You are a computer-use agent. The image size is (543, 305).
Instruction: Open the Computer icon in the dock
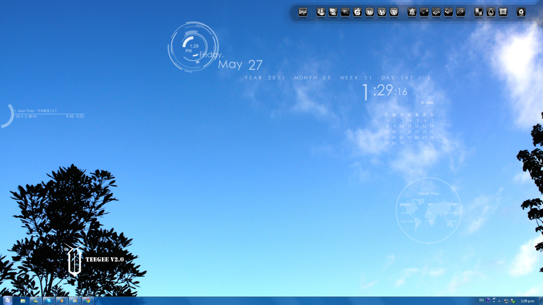pyautogui.click(x=303, y=12)
